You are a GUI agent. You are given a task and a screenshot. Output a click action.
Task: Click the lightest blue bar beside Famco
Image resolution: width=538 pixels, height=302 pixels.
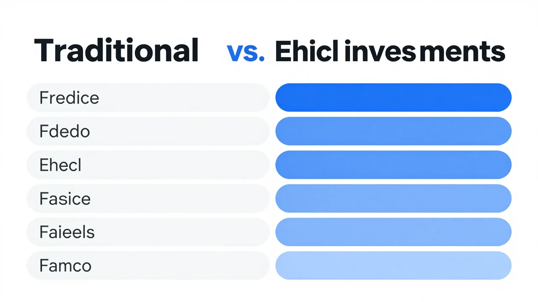point(393,265)
